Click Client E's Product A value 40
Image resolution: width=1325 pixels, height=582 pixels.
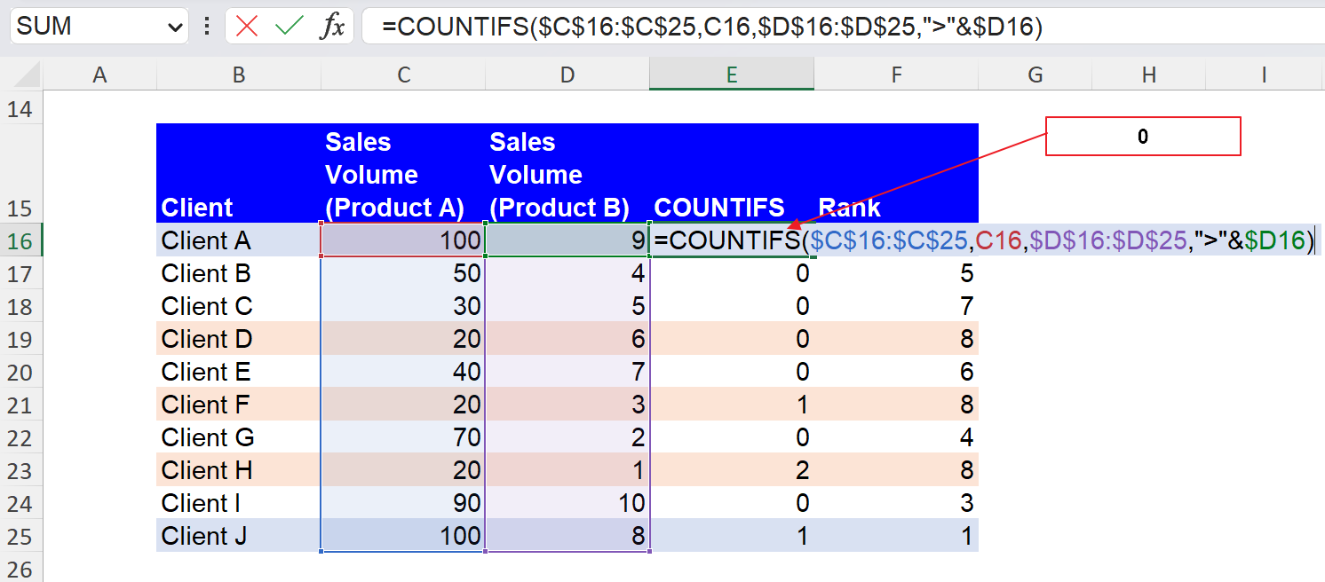pyautogui.click(x=403, y=372)
